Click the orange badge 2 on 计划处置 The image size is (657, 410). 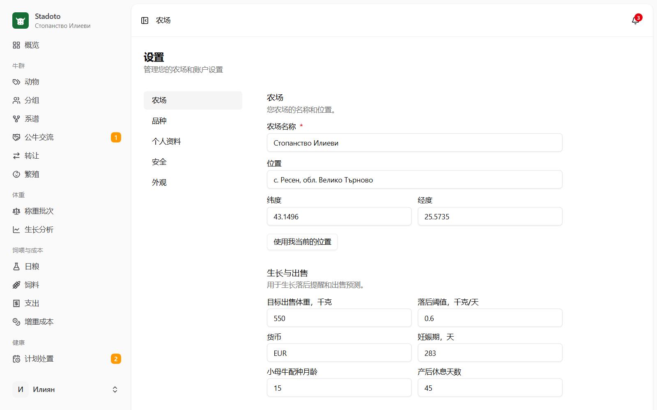116,359
